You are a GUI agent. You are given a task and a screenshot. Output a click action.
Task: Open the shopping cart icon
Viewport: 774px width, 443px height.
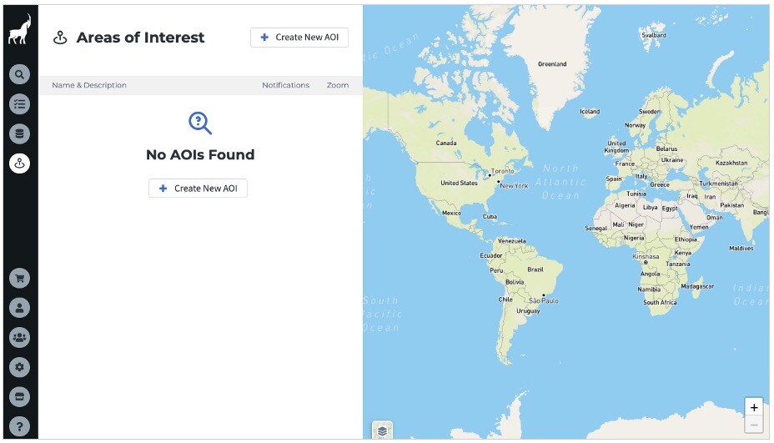coord(19,278)
